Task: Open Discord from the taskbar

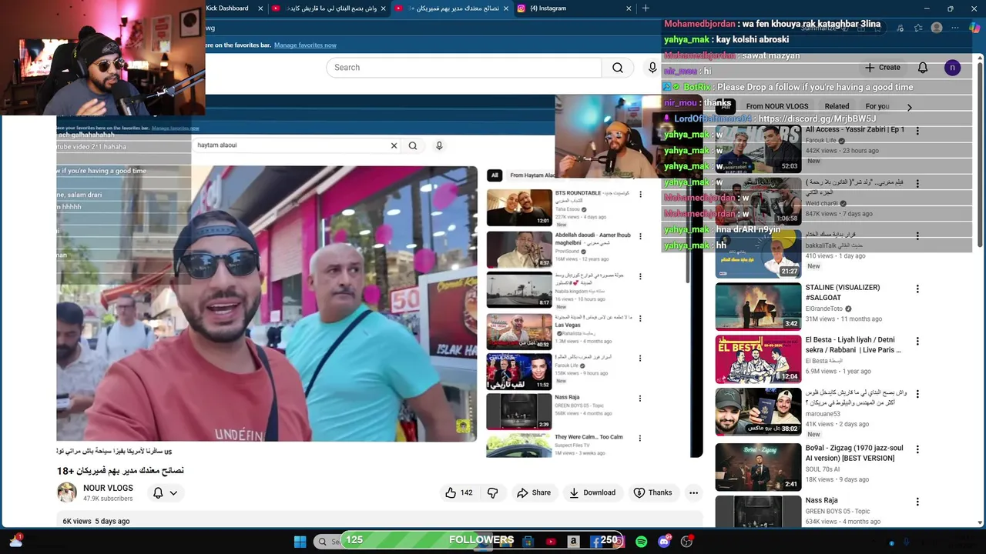Action: tap(664, 542)
